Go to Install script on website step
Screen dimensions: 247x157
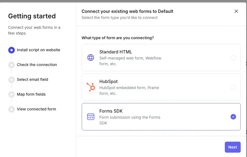pos(38,50)
